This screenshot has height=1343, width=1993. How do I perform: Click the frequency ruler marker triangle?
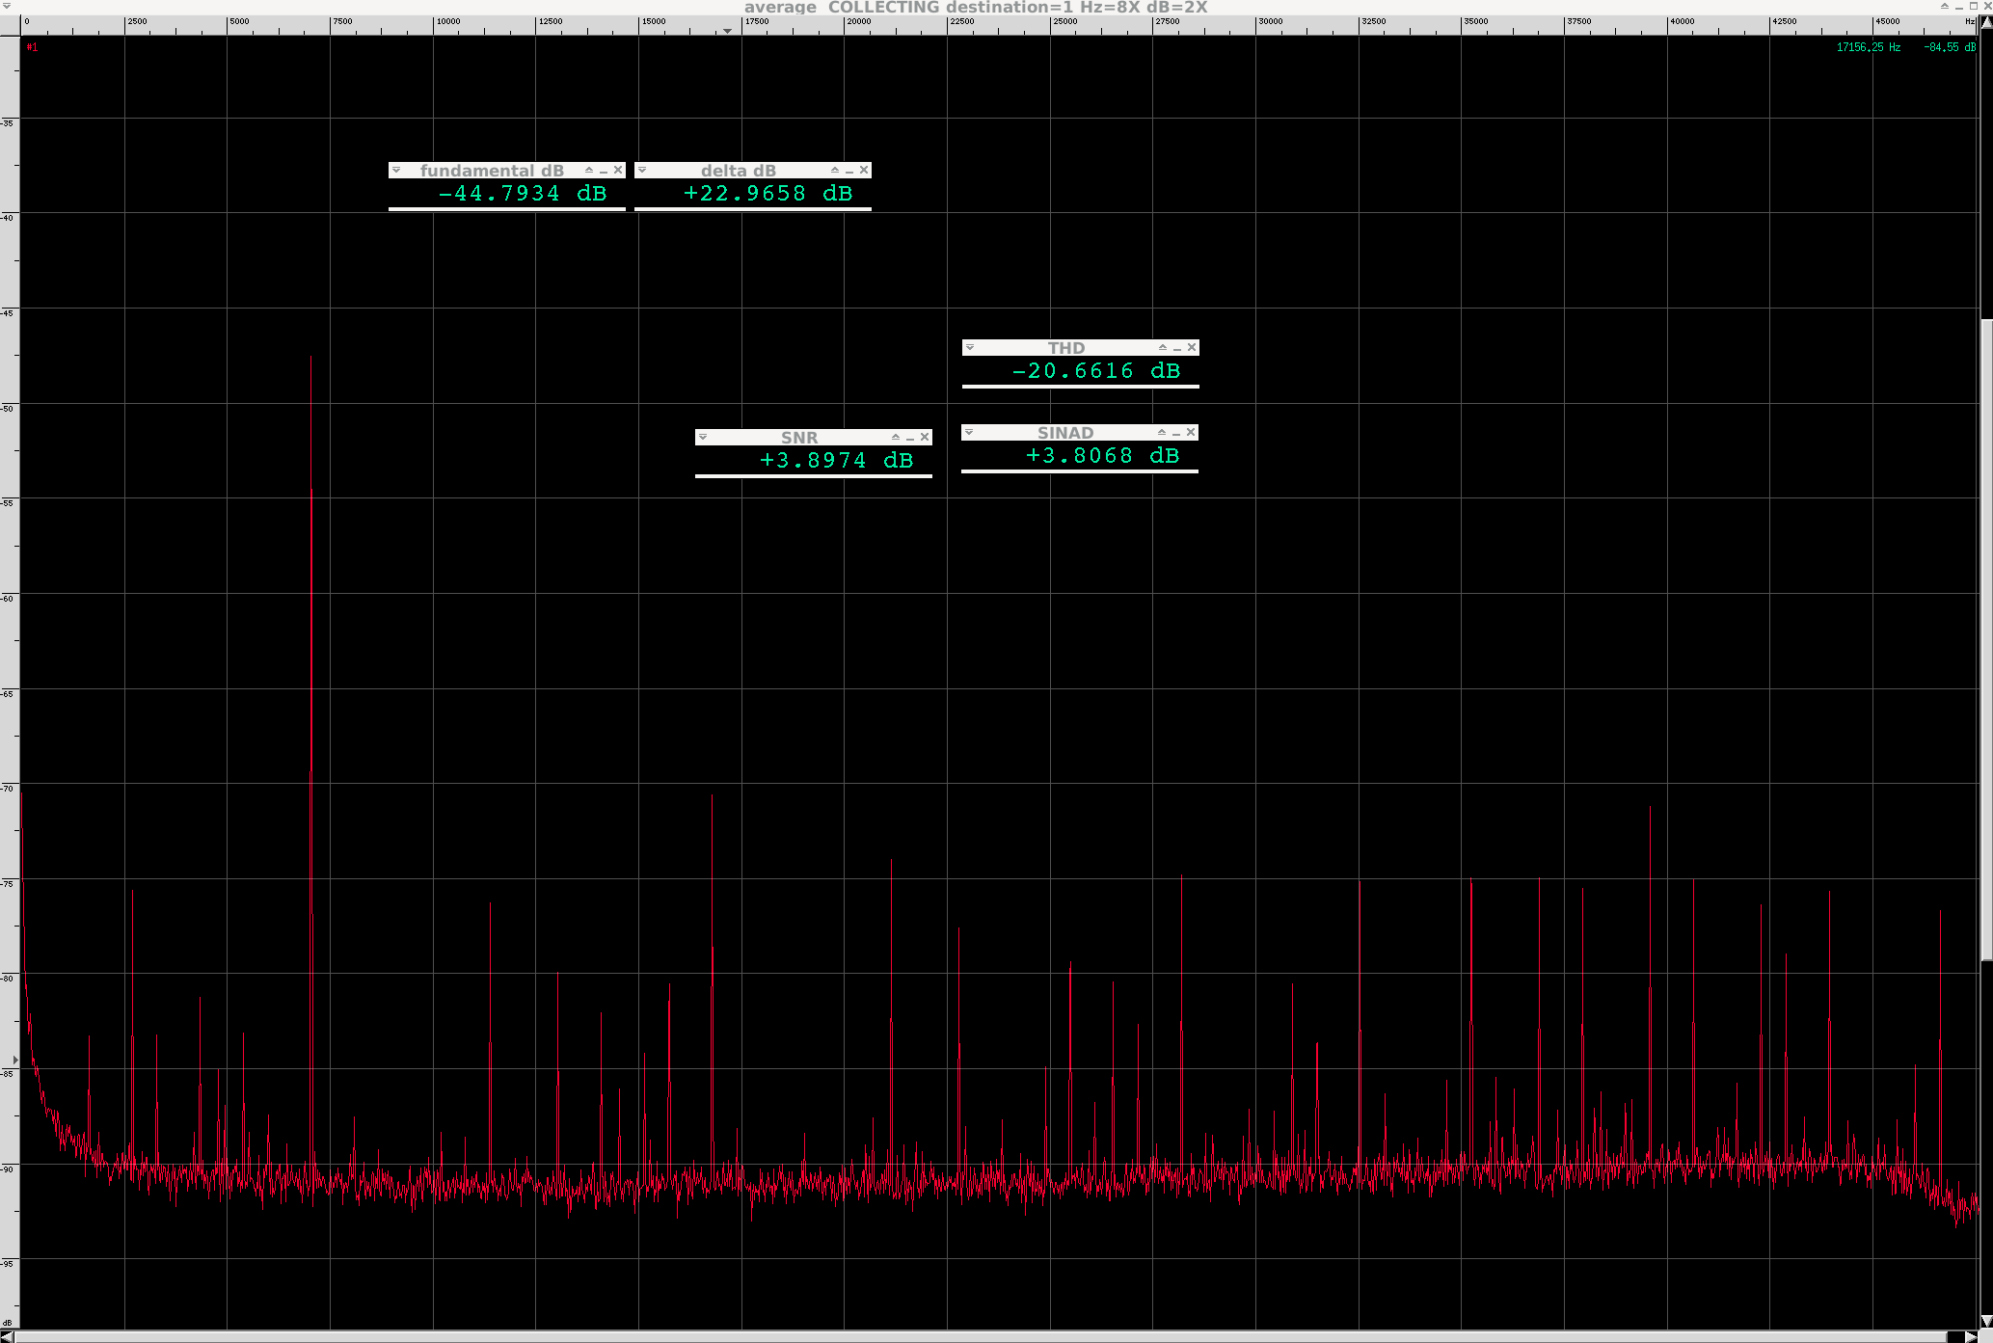click(728, 32)
